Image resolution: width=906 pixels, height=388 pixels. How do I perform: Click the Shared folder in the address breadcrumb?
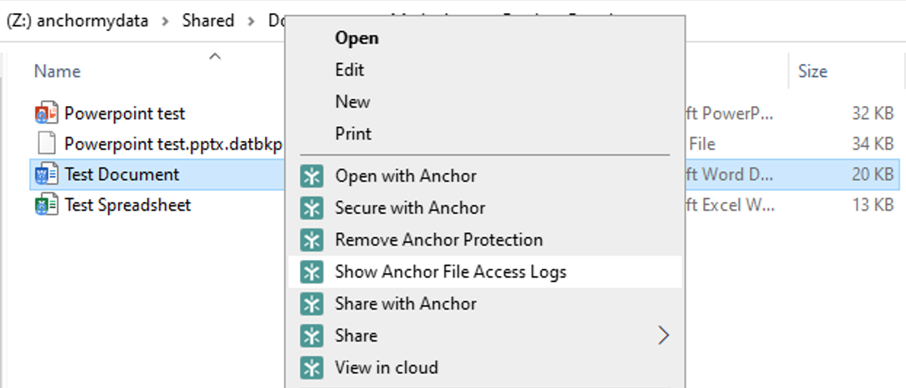pos(208,21)
